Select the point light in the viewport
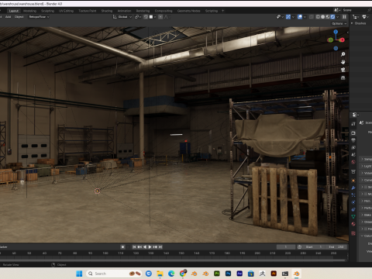 [97, 191]
